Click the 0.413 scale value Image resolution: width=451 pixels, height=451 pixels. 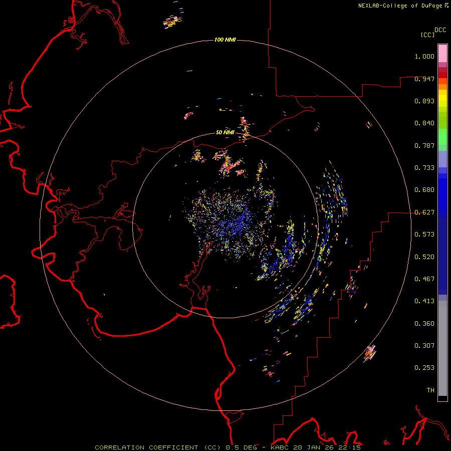[424, 301]
